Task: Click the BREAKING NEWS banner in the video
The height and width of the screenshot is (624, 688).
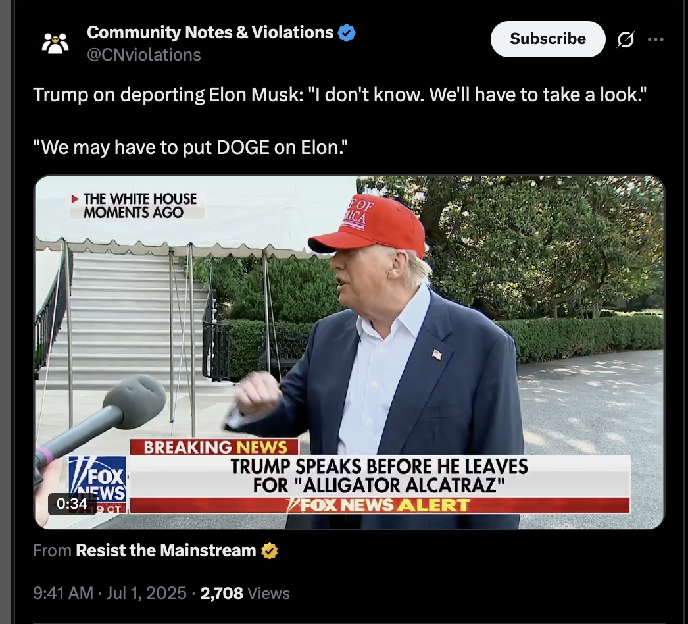Action: point(215,447)
